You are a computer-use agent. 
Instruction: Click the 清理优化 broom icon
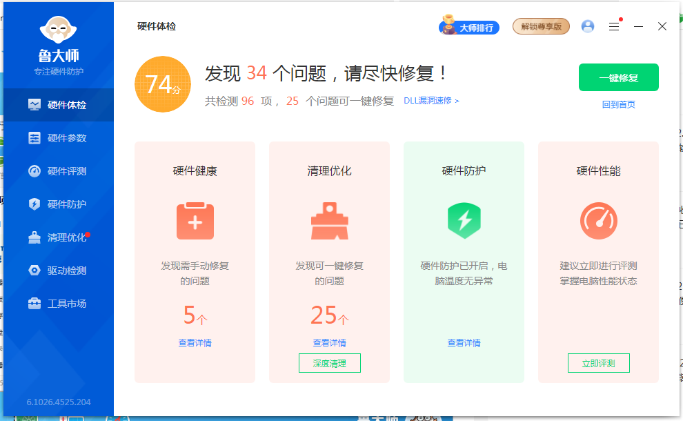[329, 221]
